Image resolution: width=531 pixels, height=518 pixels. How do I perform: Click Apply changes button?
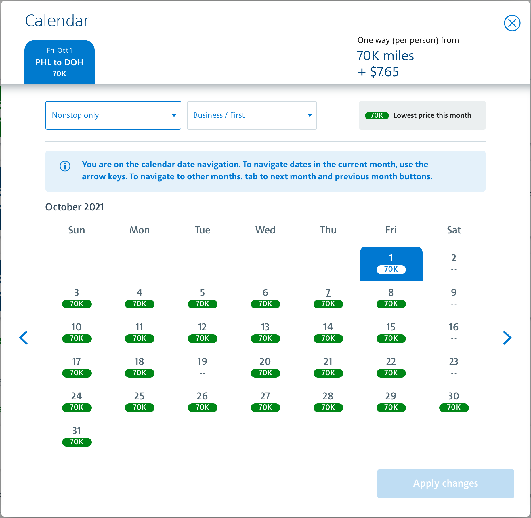coord(446,484)
